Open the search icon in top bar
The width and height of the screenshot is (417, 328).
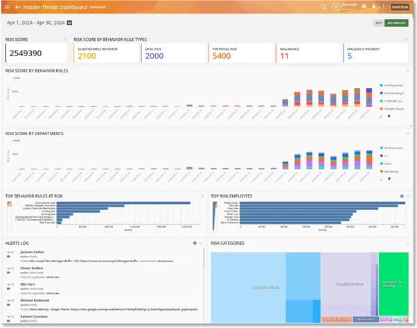323,7
